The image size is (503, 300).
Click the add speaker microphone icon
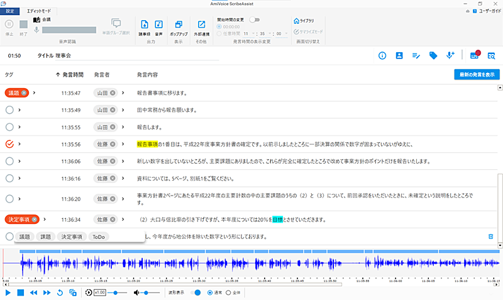tap(450, 56)
